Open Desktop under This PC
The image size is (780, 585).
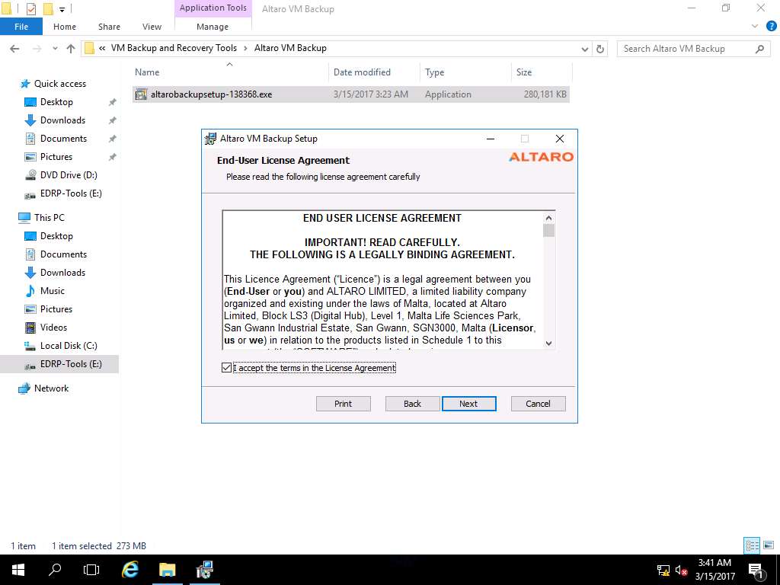tap(56, 236)
